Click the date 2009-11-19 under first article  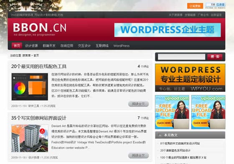pyautogui.click(x=18, y=106)
